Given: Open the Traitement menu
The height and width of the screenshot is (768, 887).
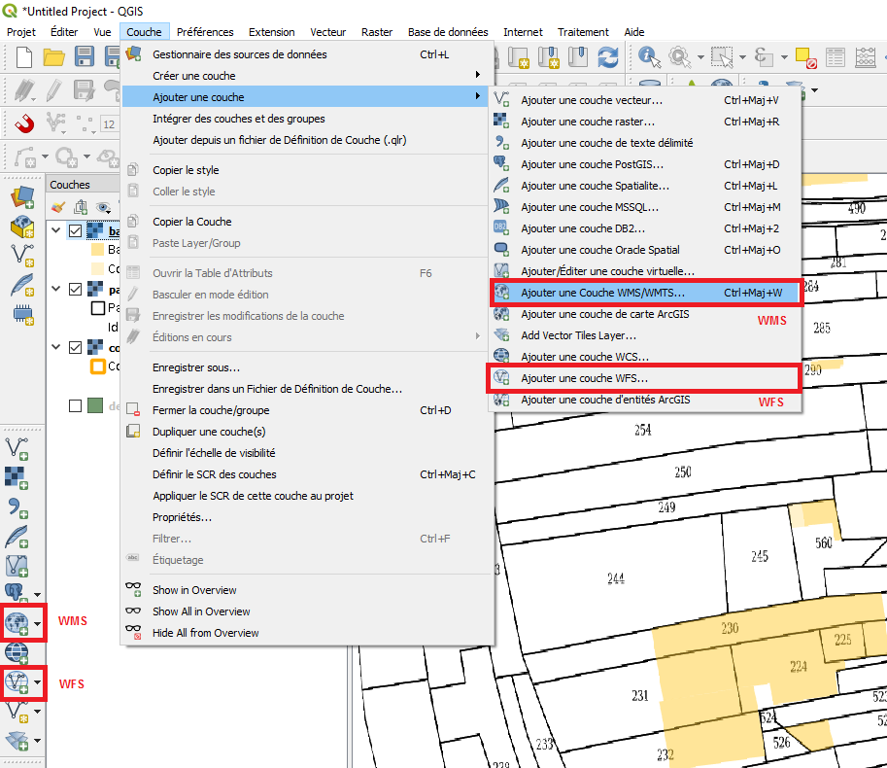Looking at the screenshot, I should tap(583, 32).
